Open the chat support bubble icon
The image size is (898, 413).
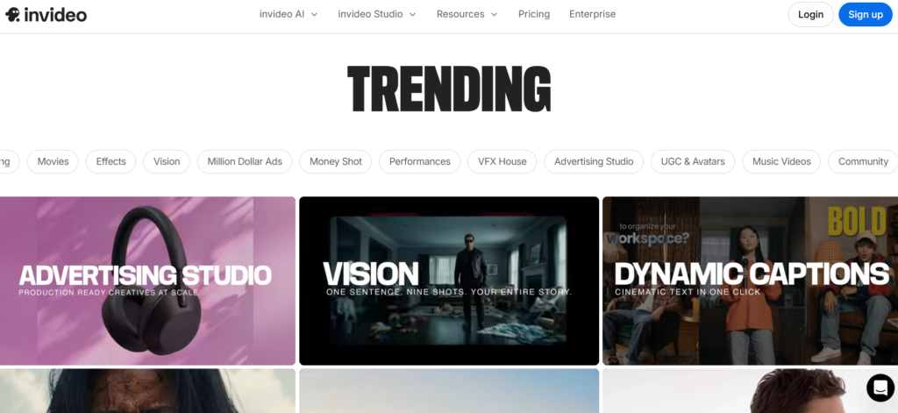880,388
